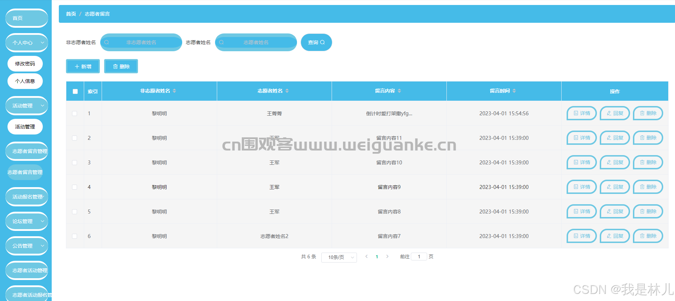The height and width of the screenshot is (301, 675).
Task: Click batch 删除 button above table
Action: coord(121,66)
